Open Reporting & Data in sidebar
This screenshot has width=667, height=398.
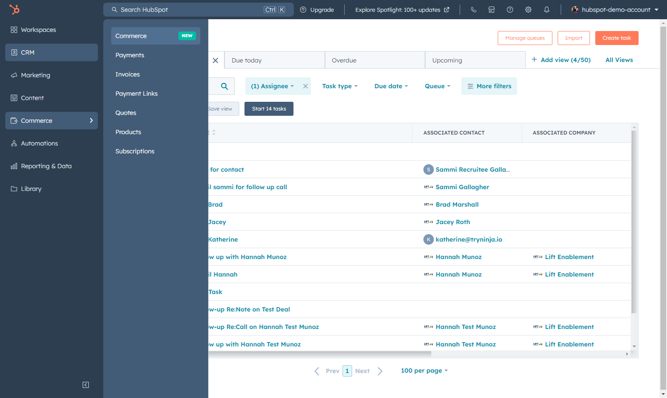52,166
